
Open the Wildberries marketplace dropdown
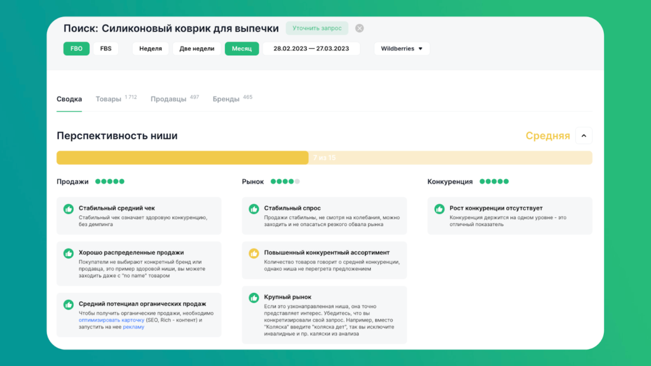[x=402, y=49]
